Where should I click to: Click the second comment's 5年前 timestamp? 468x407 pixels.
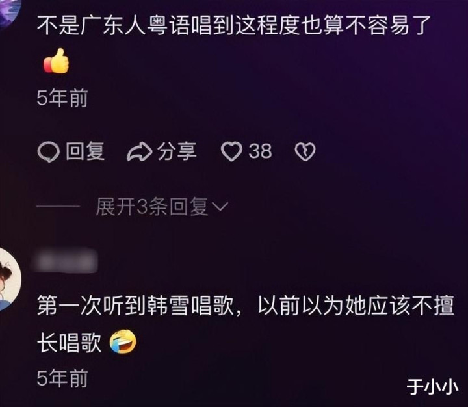point(62,378)
